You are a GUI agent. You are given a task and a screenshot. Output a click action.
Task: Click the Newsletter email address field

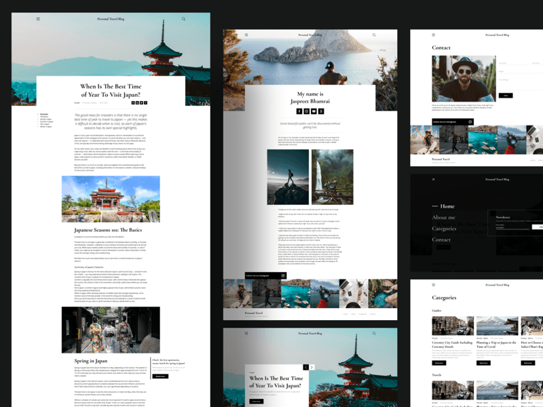(x=514, y=227)
